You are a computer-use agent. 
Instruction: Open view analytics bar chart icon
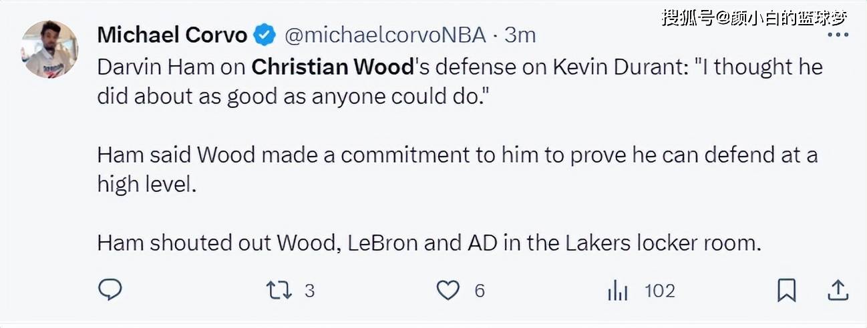click(x=617, y=291)
